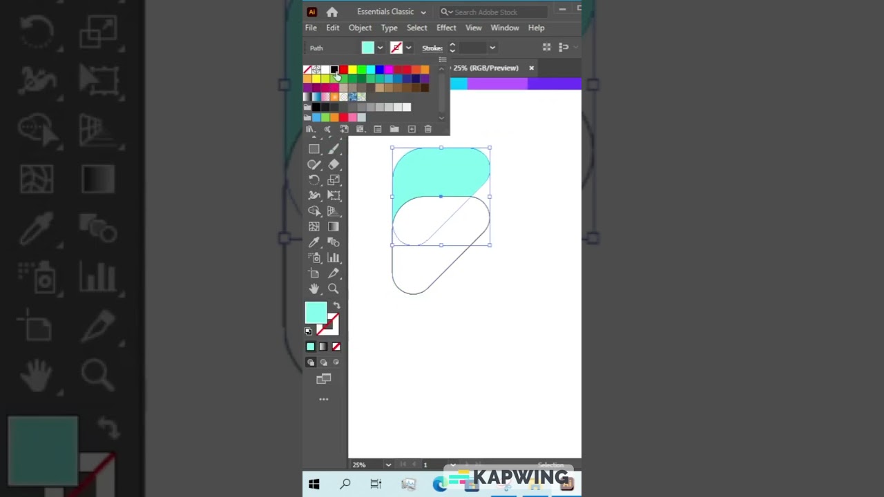The width and height of the screenshot is (884, 497).
Task: Click the Stroke panel link
Action: (432, 48)
